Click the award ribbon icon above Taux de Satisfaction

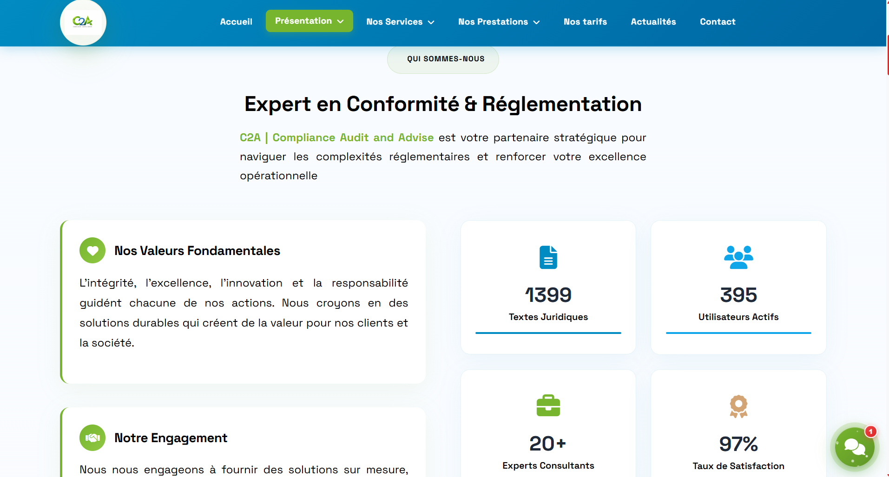pos(738,406)
